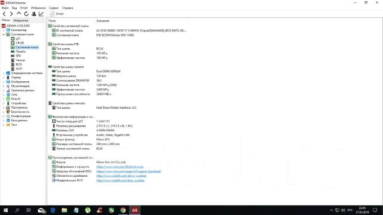Select Intel Direct Media Interface v3.0 value
383x215 pixels.
pos(116,107)
